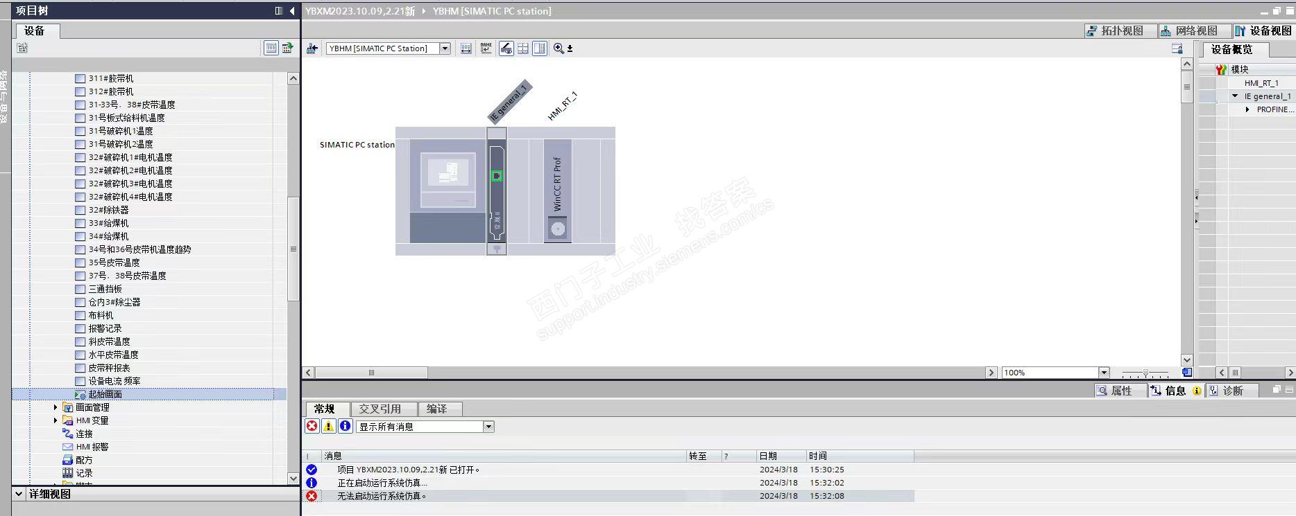Click the green Ethernet port on IE general_1
Image resolution: width=1296 pixels, height=516 pixels.
(497, 176)
